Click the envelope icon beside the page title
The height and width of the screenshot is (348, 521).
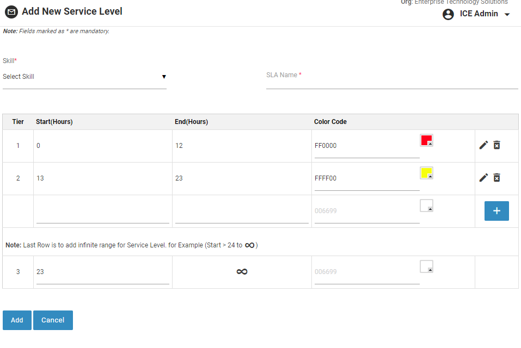coord(11,11)
